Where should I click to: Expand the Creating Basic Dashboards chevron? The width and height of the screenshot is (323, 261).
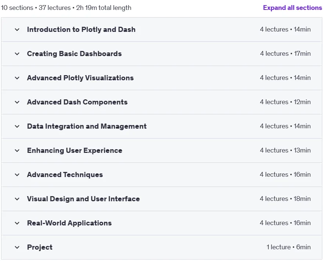tap(17, 54)
